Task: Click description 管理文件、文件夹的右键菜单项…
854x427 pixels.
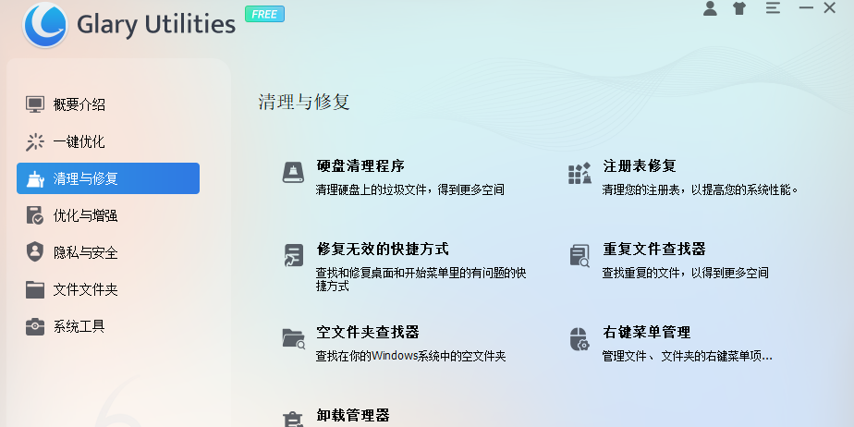Action: coord(688,357)
